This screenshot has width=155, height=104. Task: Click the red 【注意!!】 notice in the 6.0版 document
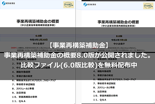tap(14, 48)
